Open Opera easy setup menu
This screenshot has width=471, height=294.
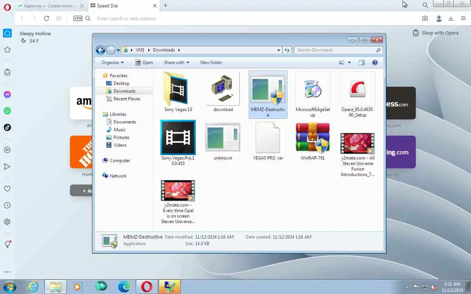click(463, 18)
